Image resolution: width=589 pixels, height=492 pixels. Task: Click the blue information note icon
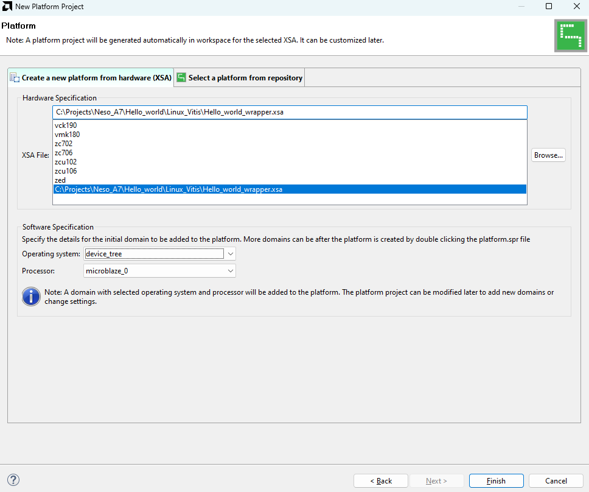click(31, 297)
